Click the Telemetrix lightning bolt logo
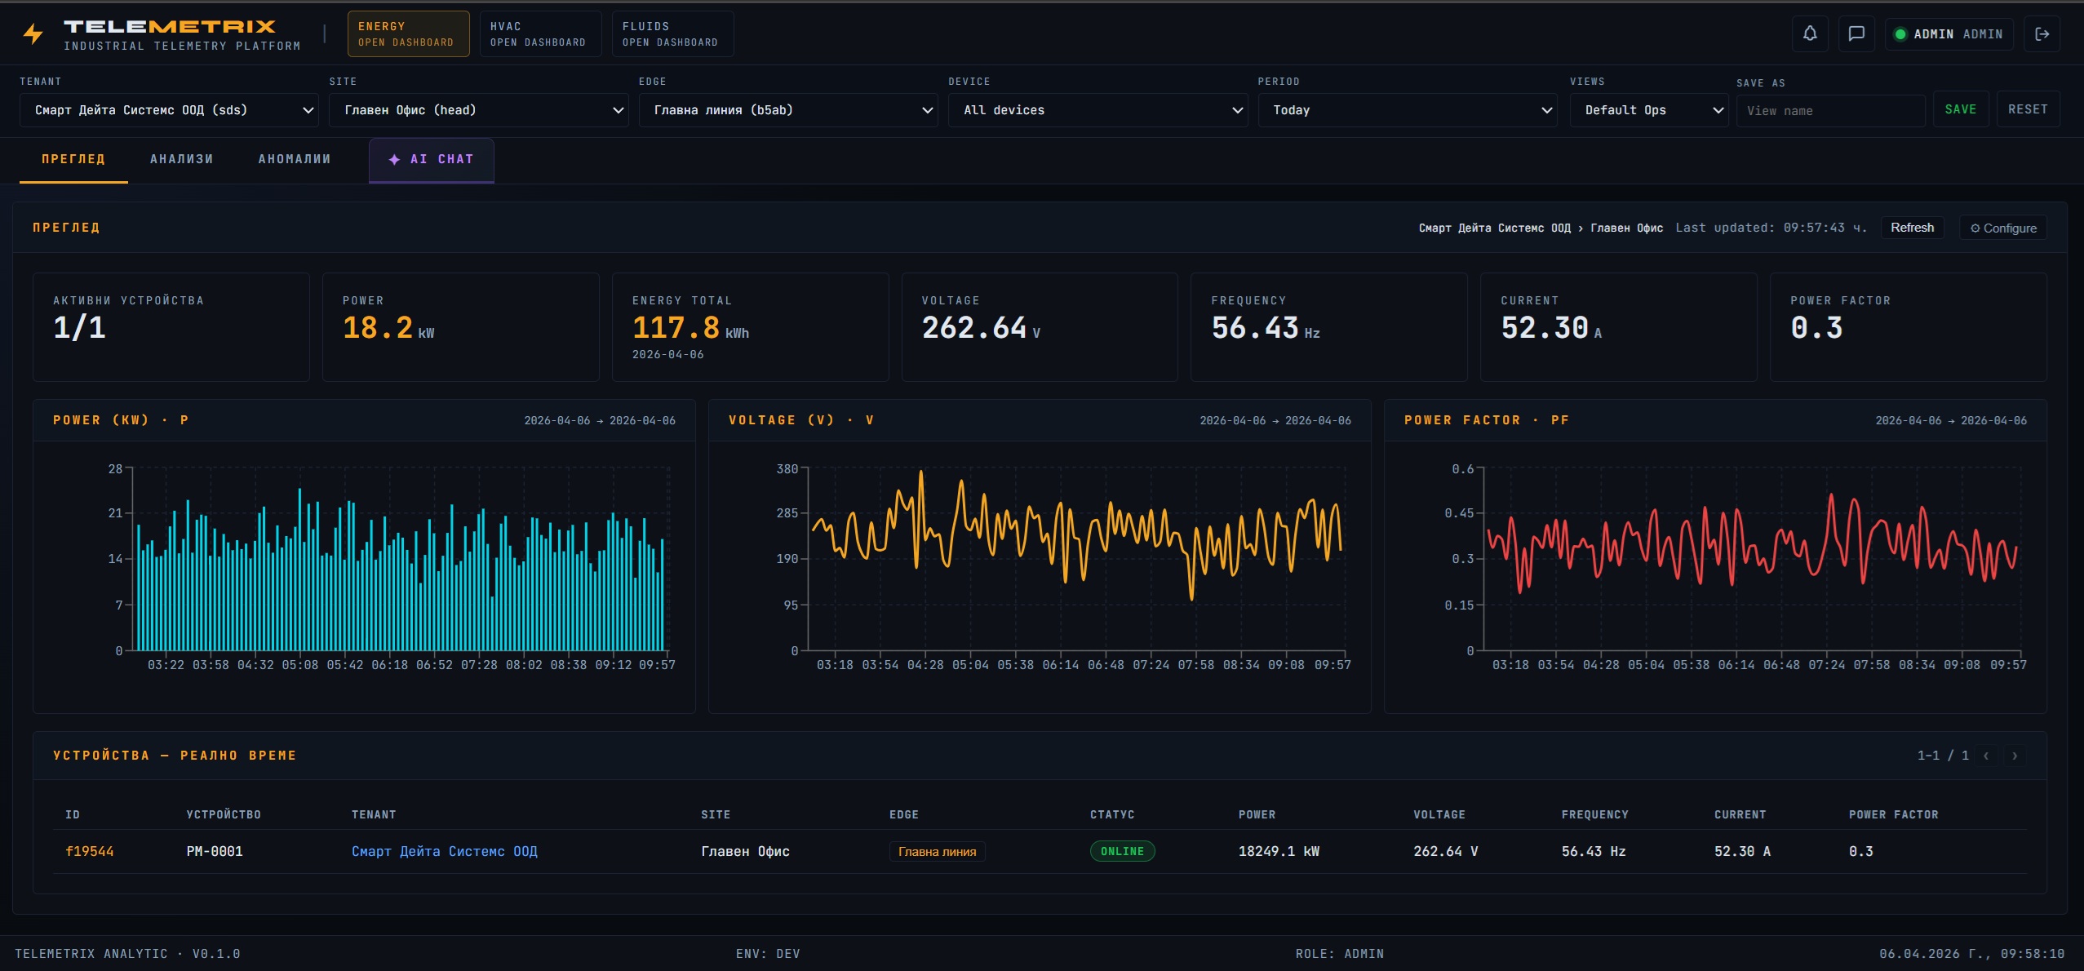Screen dimensions: 2084x971 click(33, 33)
